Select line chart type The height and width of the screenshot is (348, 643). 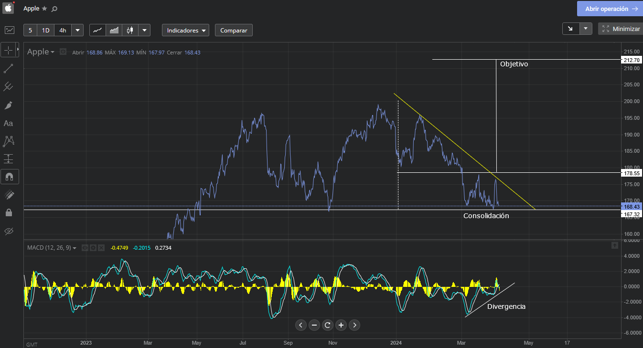click(97, 30)
